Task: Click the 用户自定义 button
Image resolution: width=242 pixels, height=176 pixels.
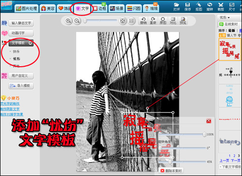Action: (x=21, y=75)
